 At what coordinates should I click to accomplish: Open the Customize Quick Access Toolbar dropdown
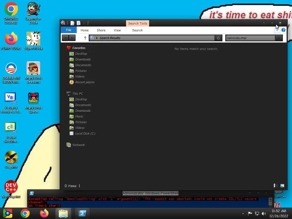point(84,23)
